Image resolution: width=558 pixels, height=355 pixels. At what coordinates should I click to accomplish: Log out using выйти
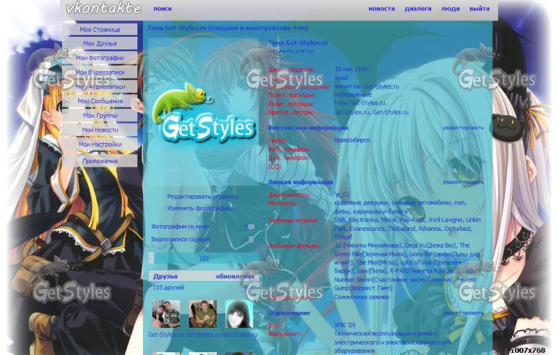click(479, 9)
